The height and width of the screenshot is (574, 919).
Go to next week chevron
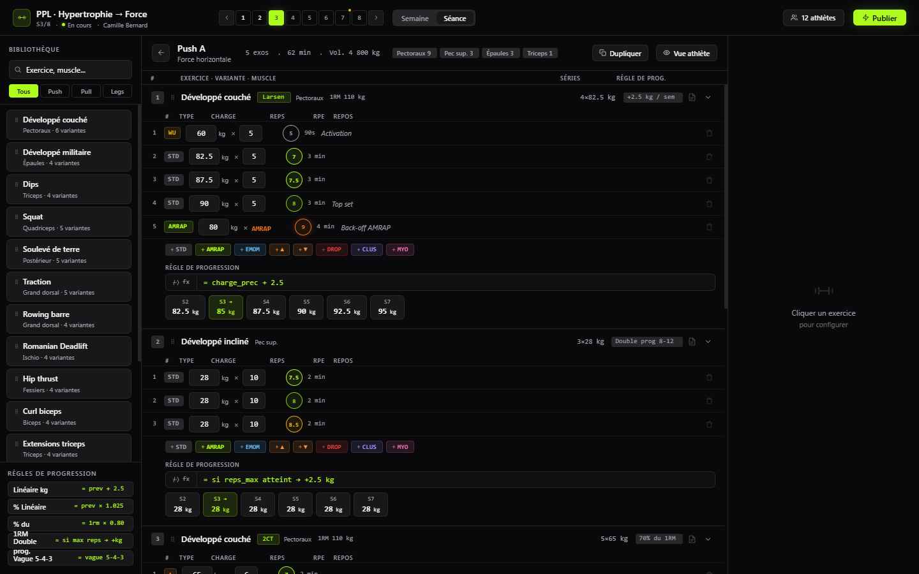[376, 18]
